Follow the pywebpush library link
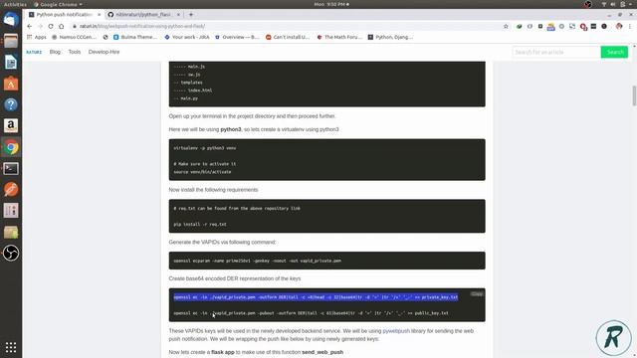Image resolution: width=637 pixels, height=358 pixels. click(396, 331)
